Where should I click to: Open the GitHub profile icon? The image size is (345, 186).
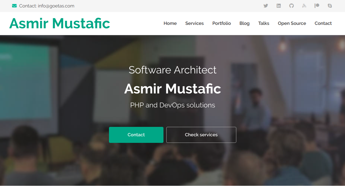(x=291, y=6)
